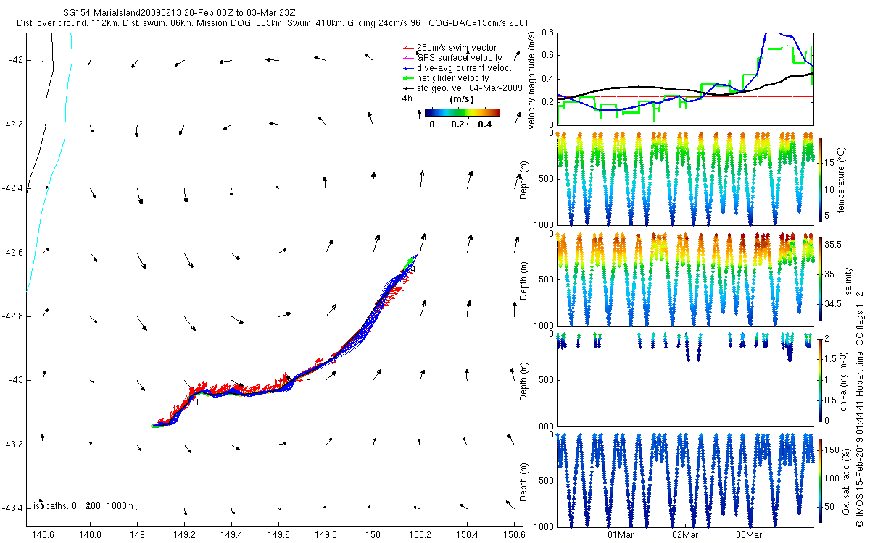Click the -42 latitude tick label
Viewport: 870px width, 543px height.
16,61
